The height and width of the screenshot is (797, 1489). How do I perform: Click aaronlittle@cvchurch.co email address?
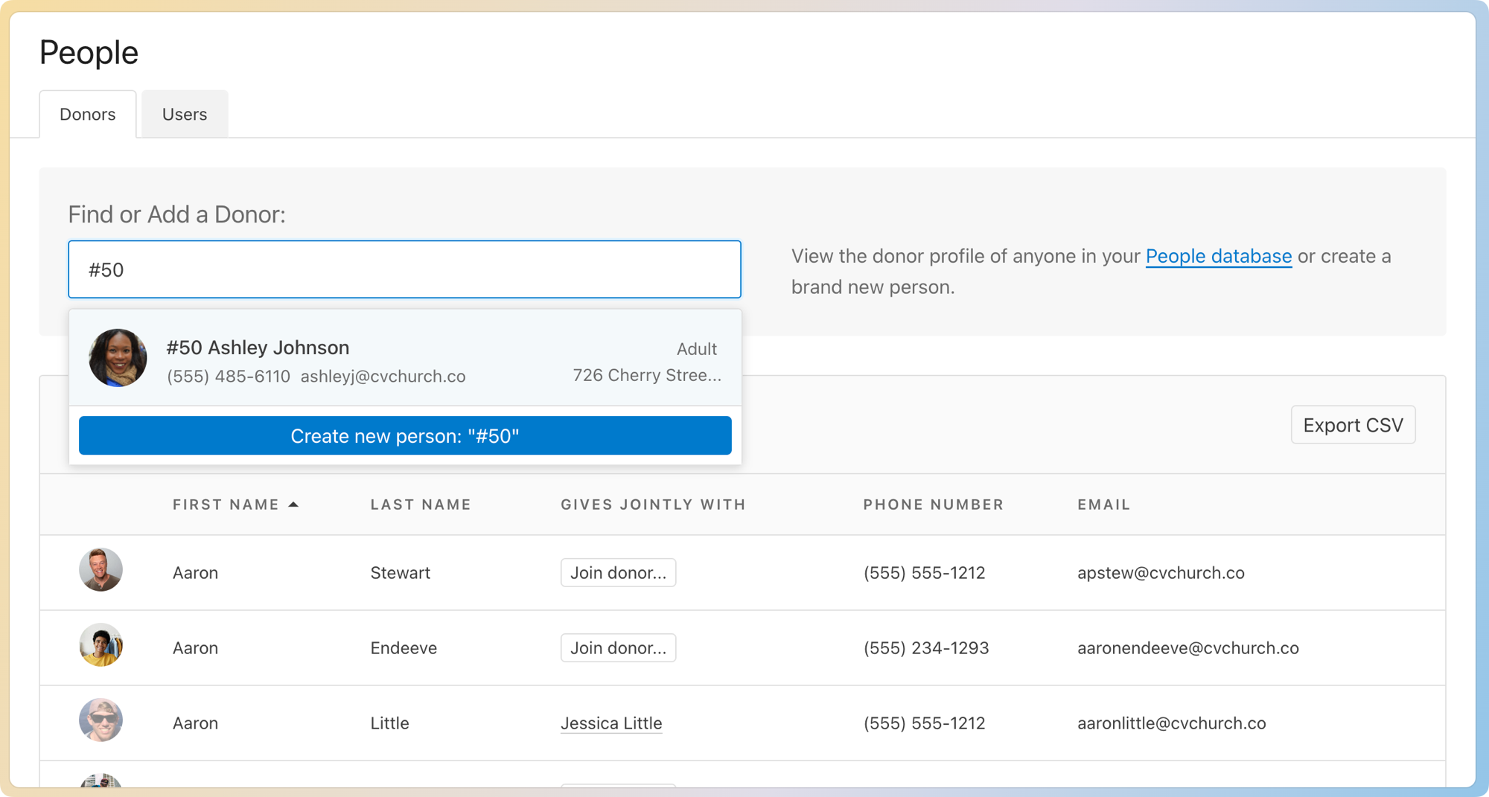tap(1171, 723)
